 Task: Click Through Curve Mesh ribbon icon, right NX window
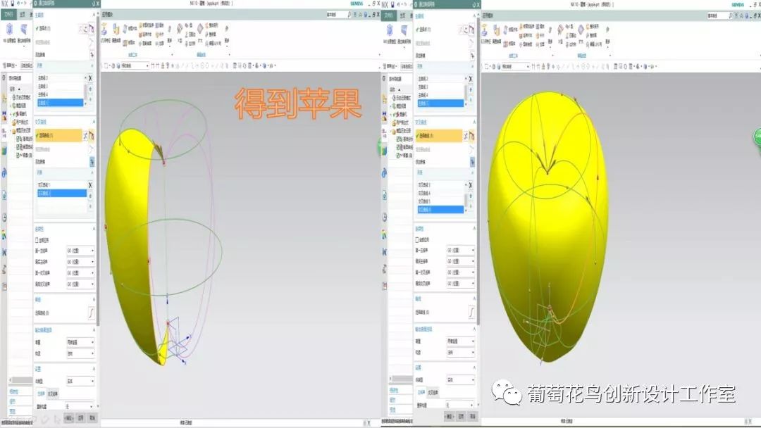pos(404,31)
